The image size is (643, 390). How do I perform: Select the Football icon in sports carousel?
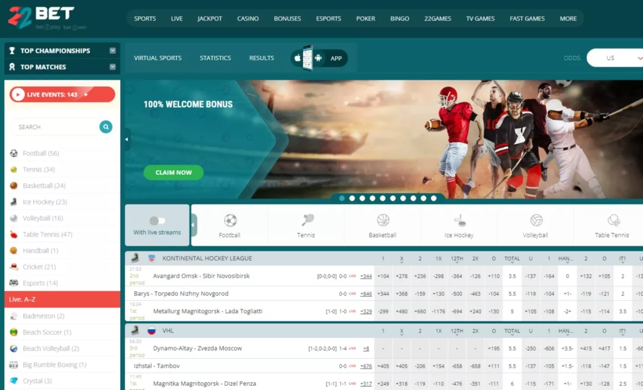coord(230,221)
